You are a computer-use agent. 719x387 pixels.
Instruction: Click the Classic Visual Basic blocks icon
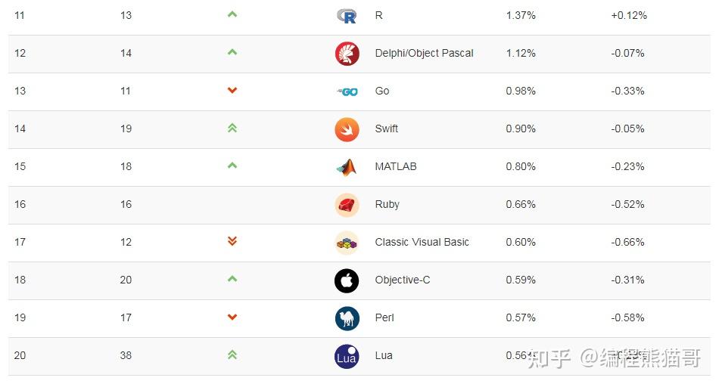347,243
